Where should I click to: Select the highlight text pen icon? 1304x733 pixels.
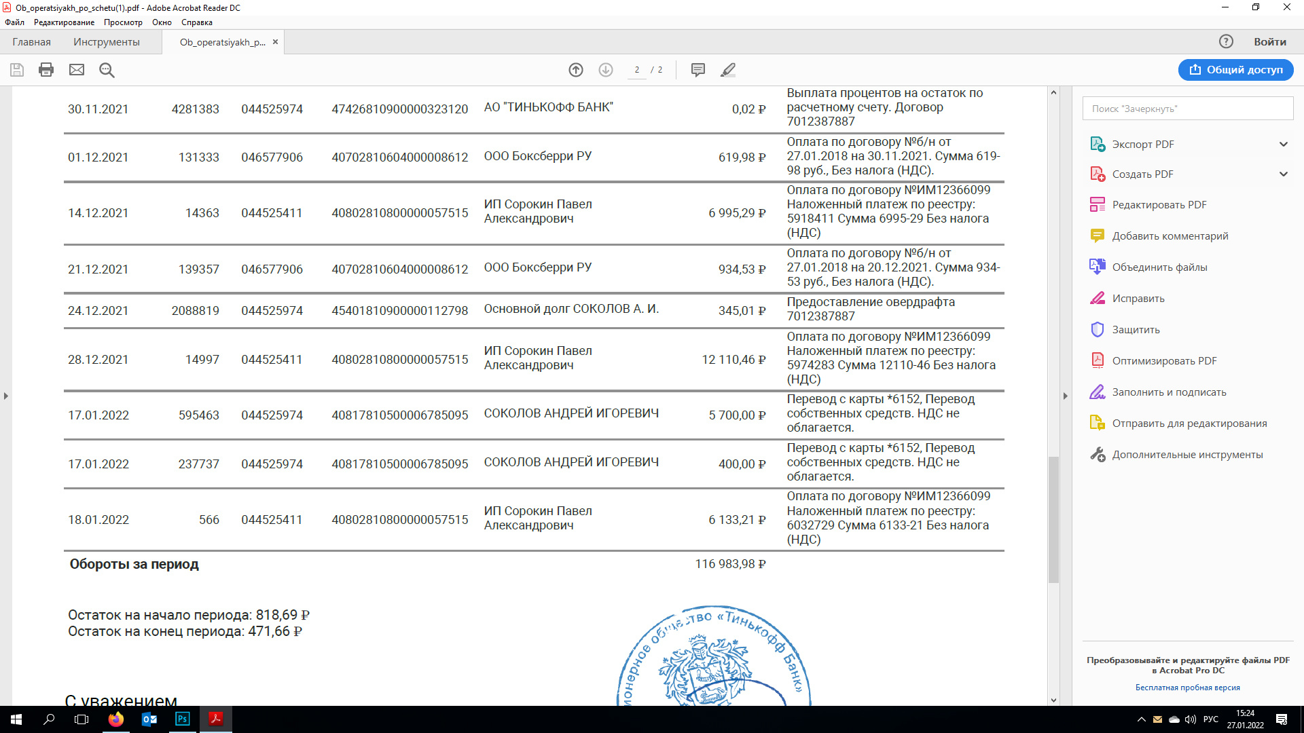pos(728,70)
